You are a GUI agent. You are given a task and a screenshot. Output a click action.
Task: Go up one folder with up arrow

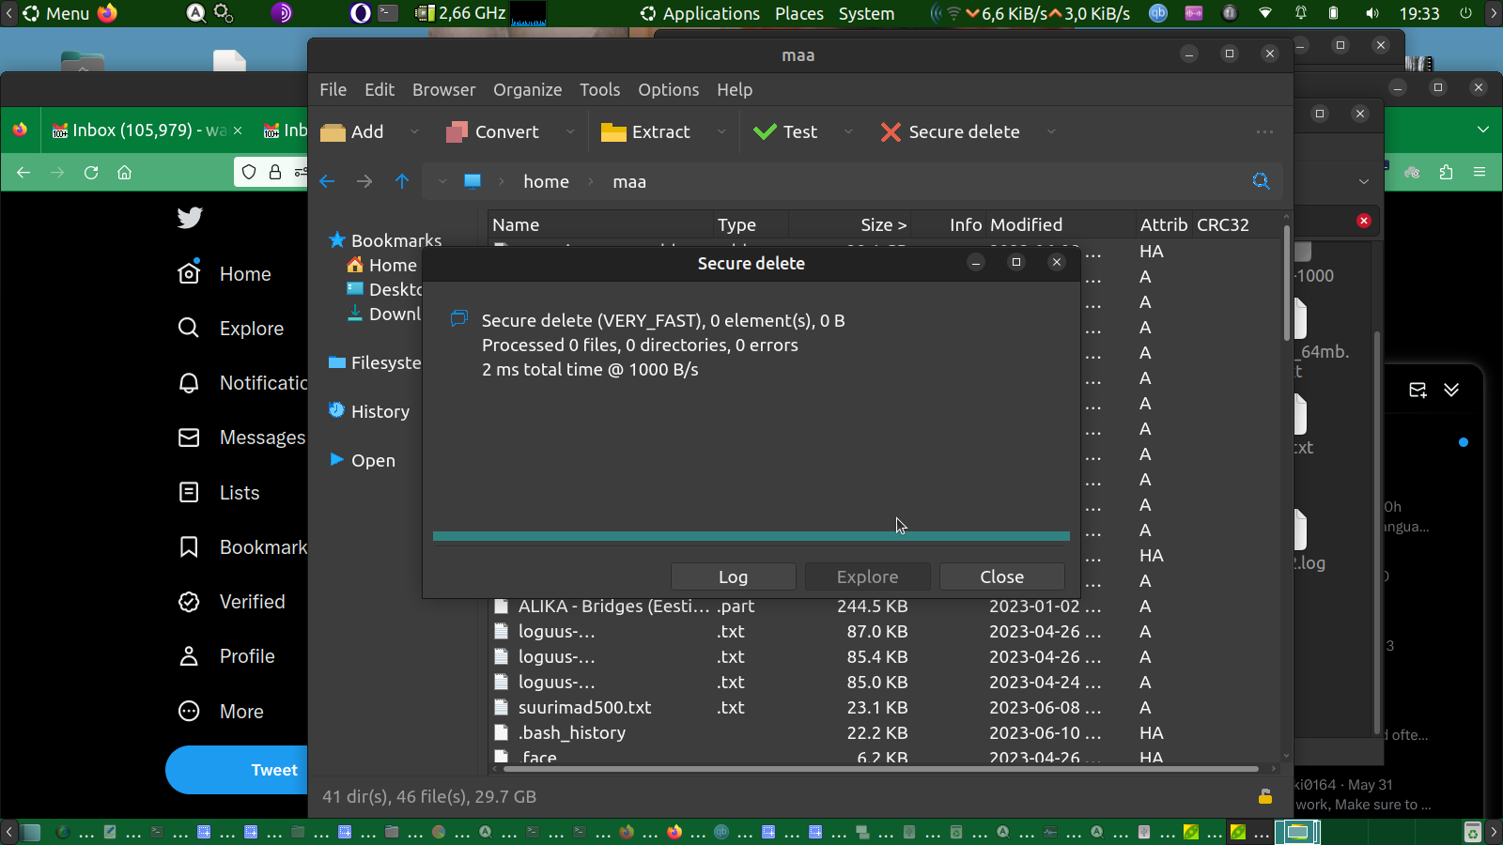[402, 181]
